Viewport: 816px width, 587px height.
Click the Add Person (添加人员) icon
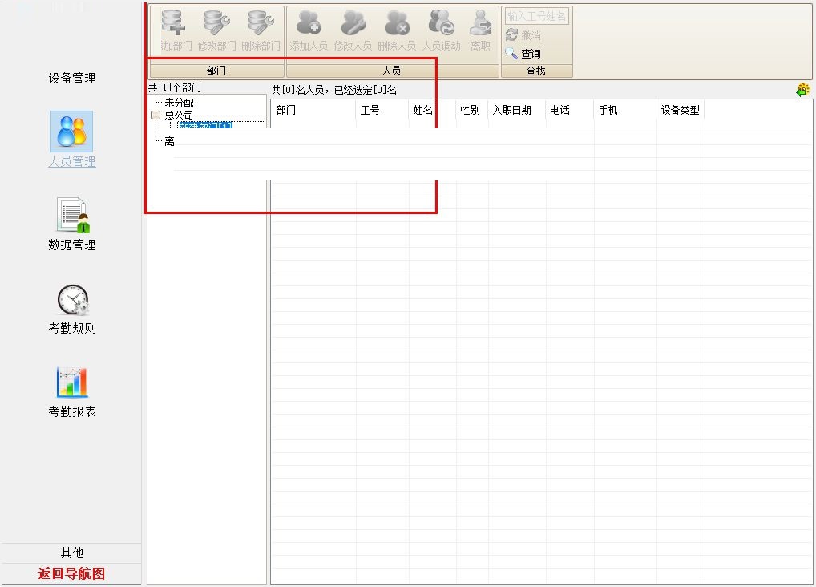point(308,22)
